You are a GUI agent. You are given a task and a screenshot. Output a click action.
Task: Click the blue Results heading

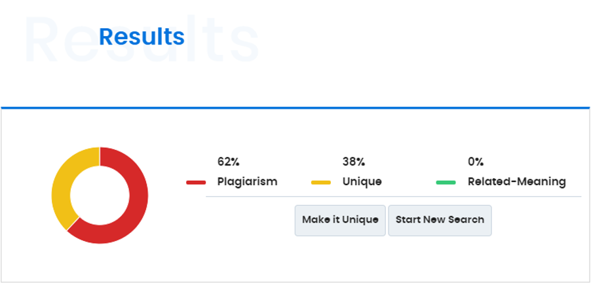pyautogui.click(x=142, y=37)
